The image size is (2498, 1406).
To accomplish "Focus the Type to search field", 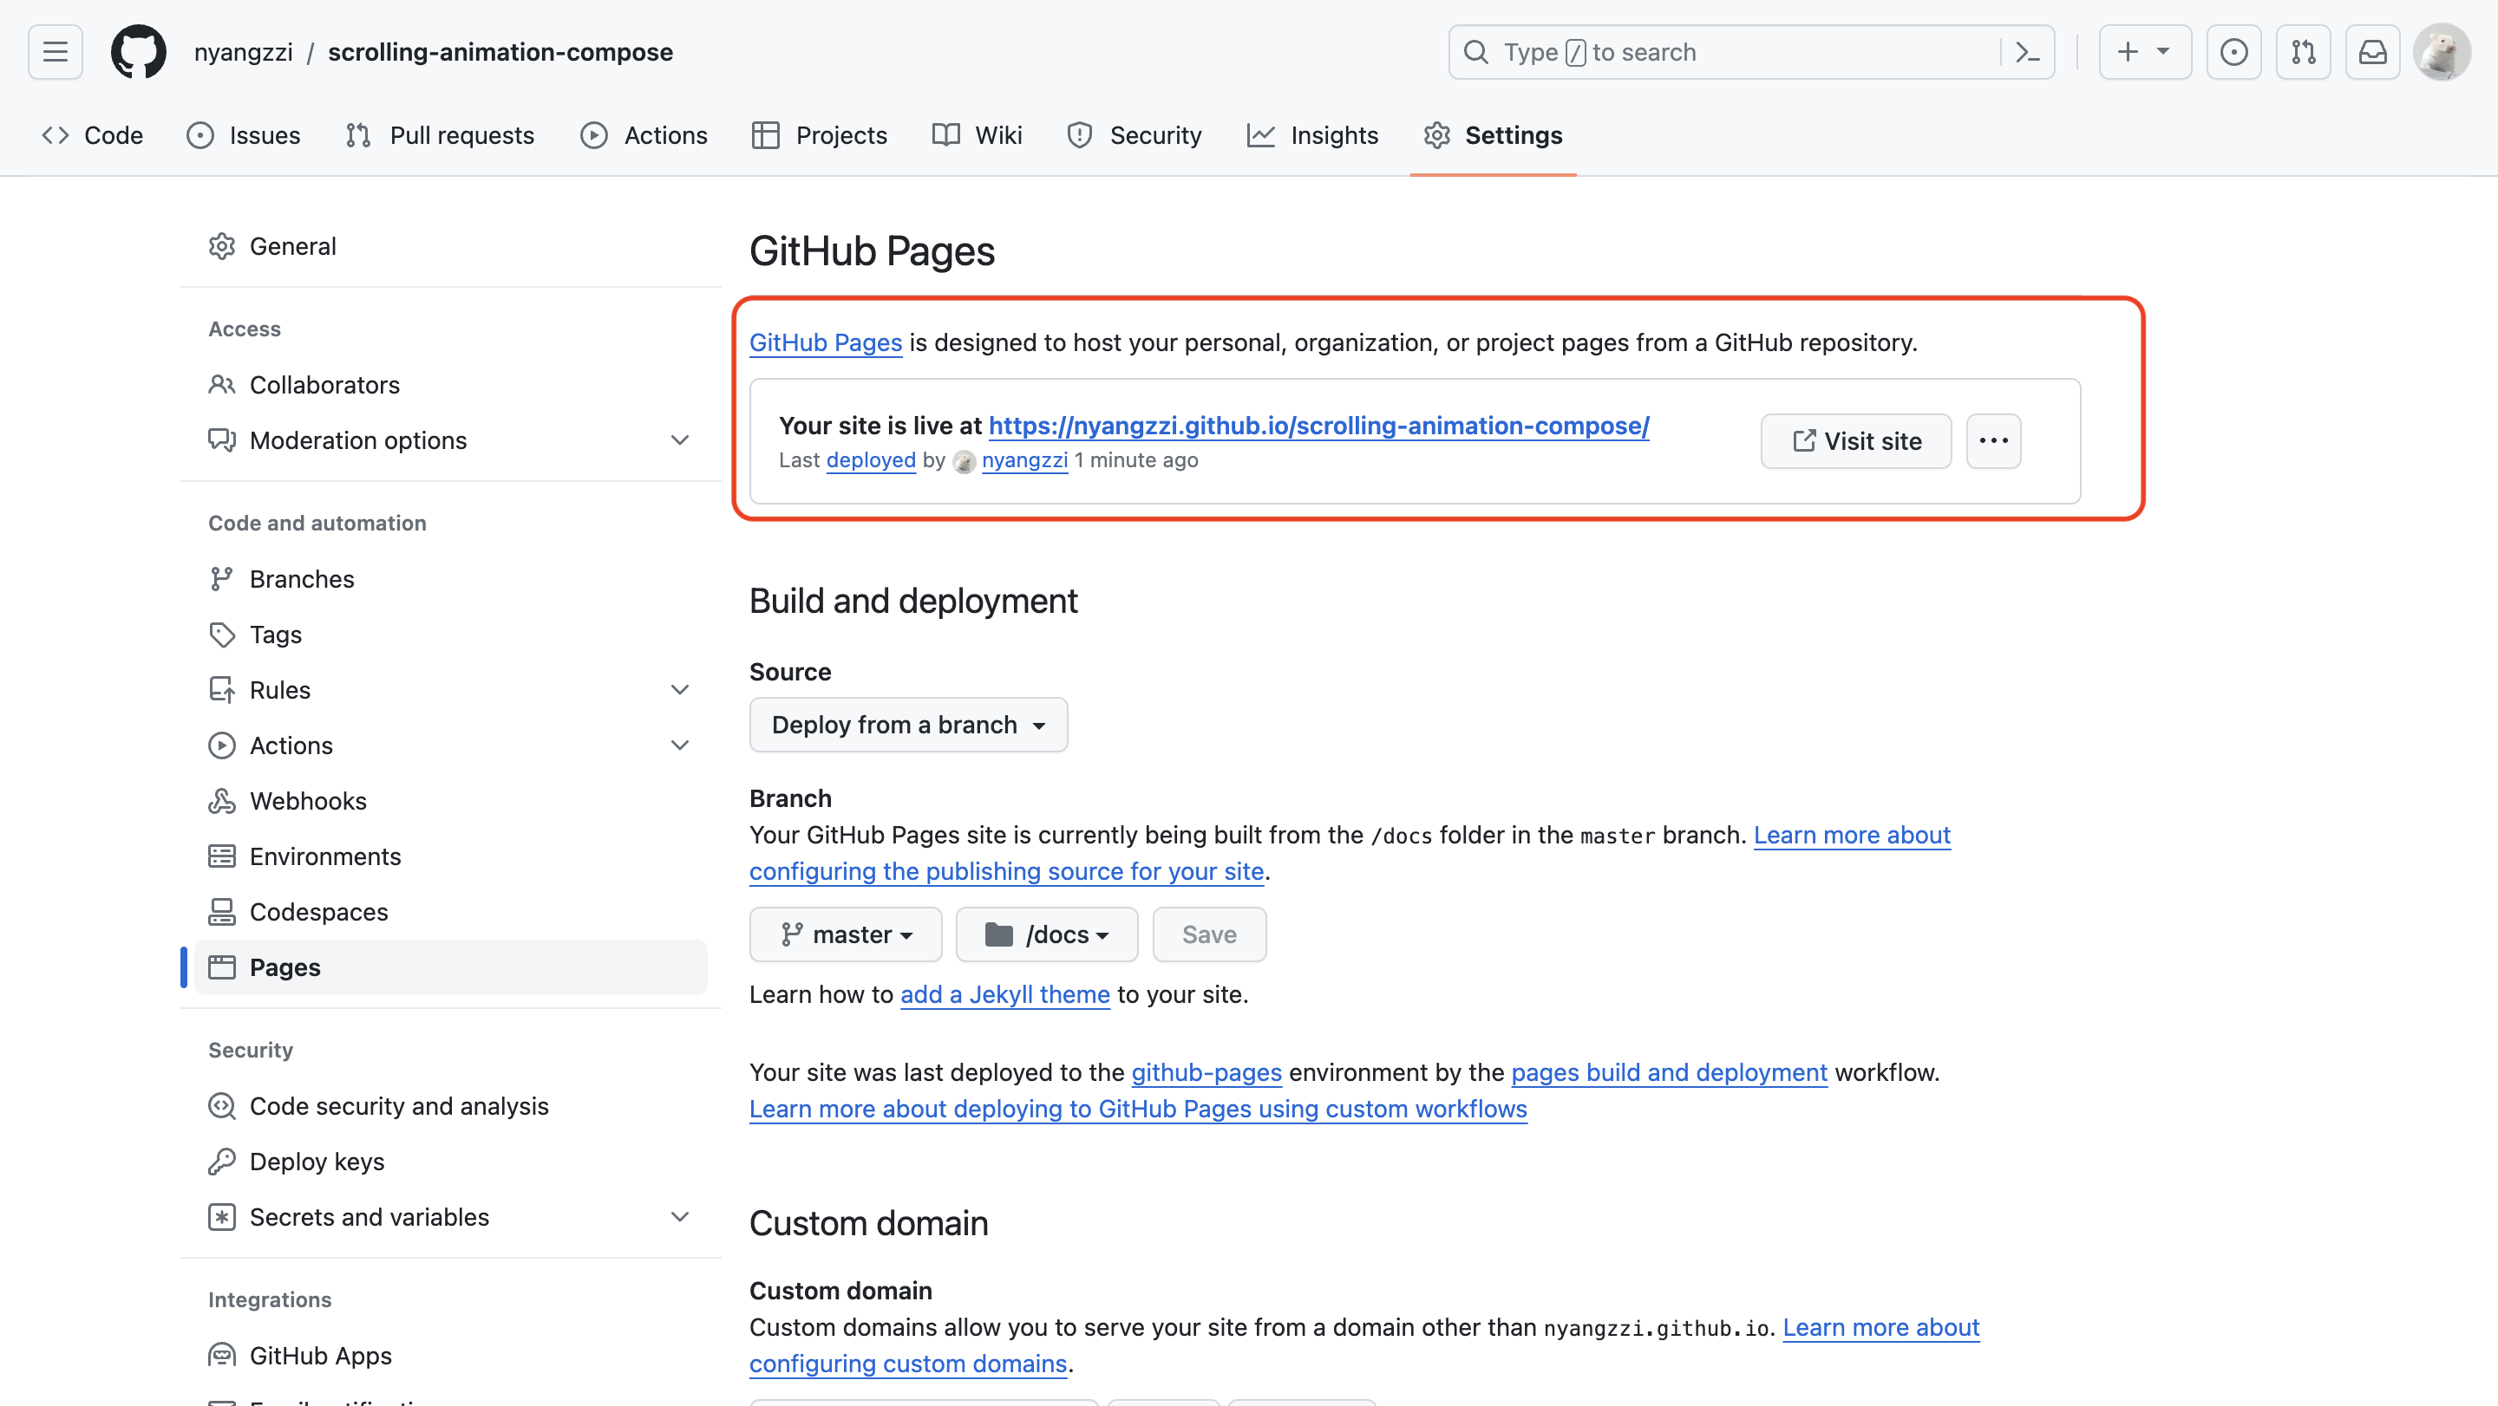I will [1726, 51].
